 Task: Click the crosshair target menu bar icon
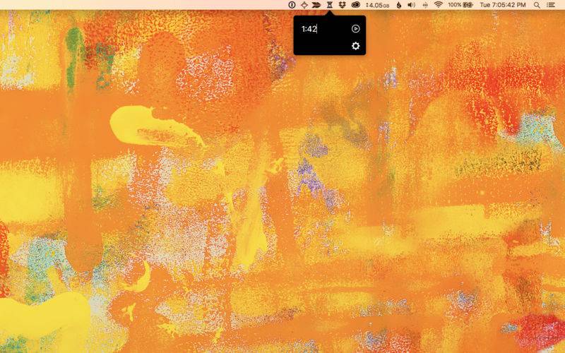tap(304, 5)
